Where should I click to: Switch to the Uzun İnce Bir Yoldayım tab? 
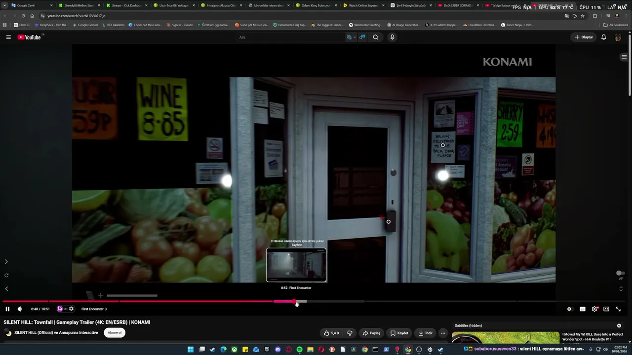click(x=174, y=5)
